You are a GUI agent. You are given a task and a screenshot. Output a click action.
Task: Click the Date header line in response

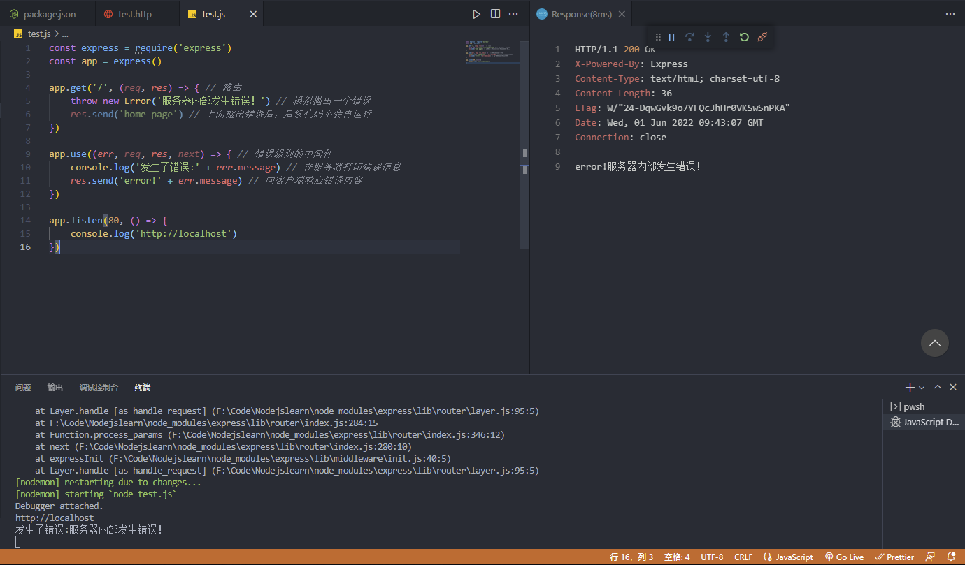coord(669,122)
